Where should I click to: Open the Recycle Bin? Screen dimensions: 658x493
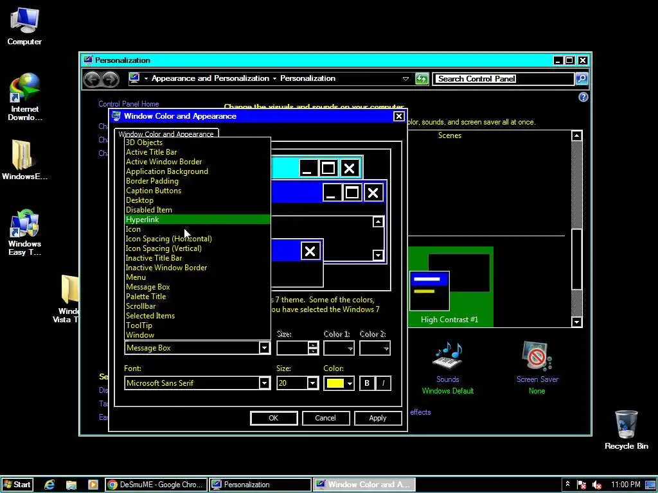coord(626,430)
